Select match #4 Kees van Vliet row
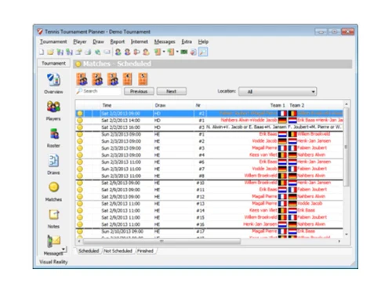The width and height of the screenshot is (392, 294). pyautogui.click(x=209, y=155)
